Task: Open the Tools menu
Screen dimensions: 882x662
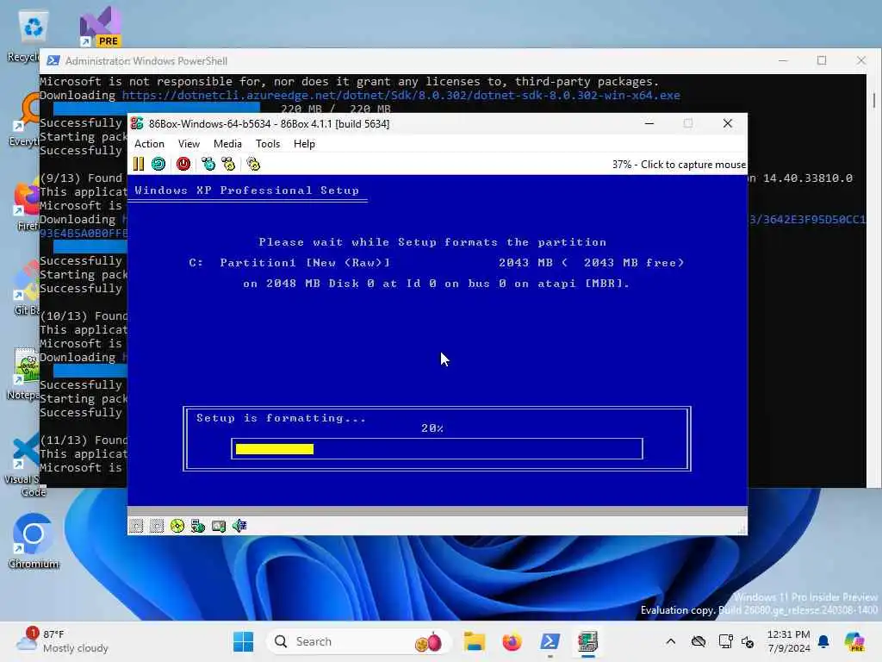Action: point(268,144)
